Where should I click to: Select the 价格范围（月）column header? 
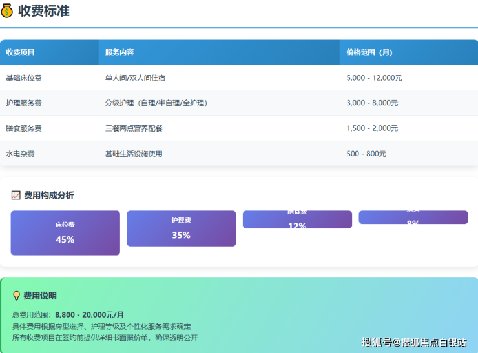[x=369, y=52]
